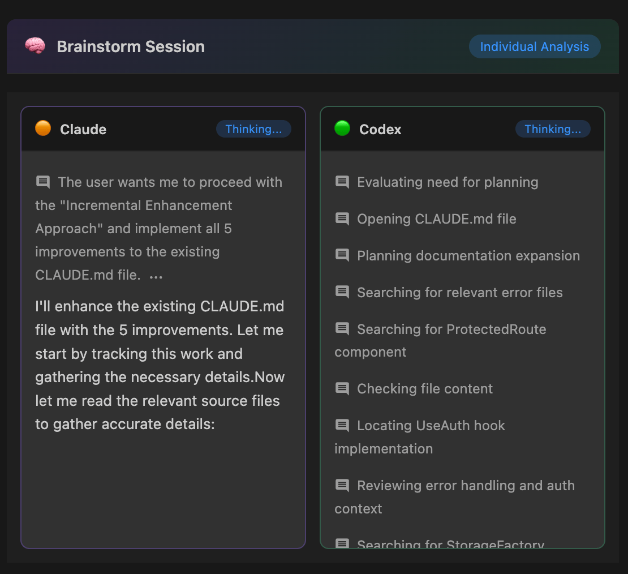Click the Individual Analysis badge
Image resolution: width=628 pixels, height=574 pixels.
pos(535,46)
